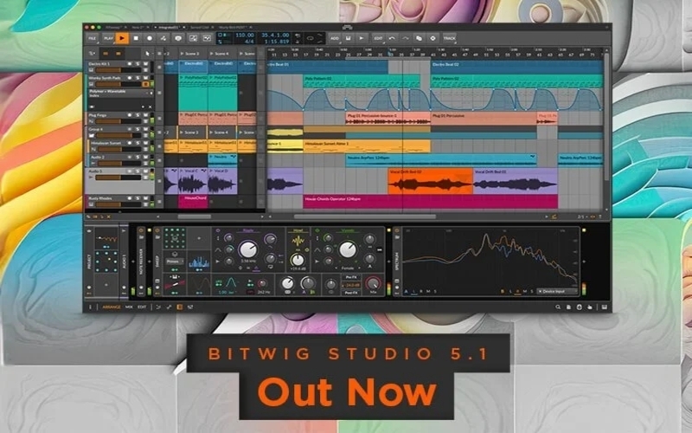Click bar 17 on the timeline ruler
This screenshot has width=692, height=433.
pos(306,55)
